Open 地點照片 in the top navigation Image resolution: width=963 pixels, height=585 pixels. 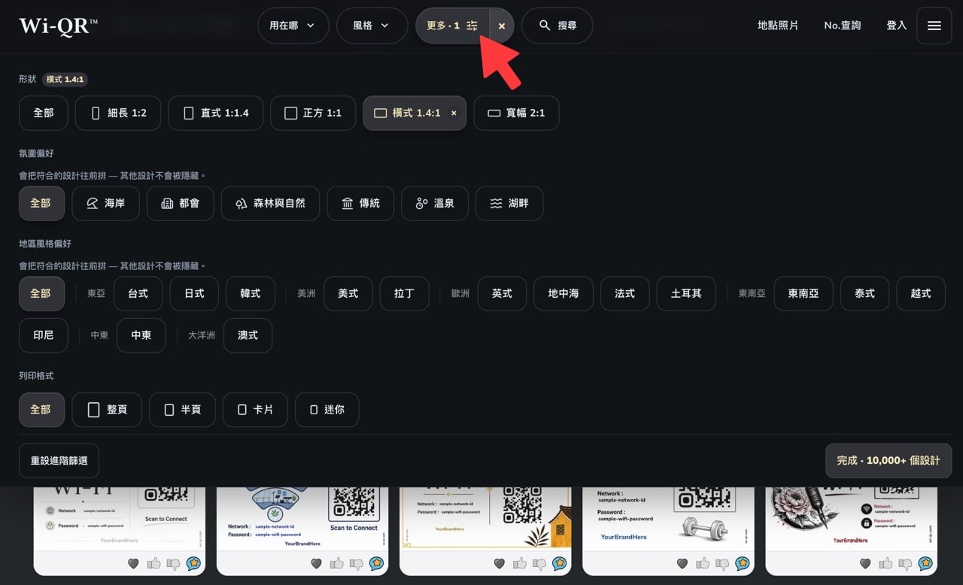coord(778,26)
